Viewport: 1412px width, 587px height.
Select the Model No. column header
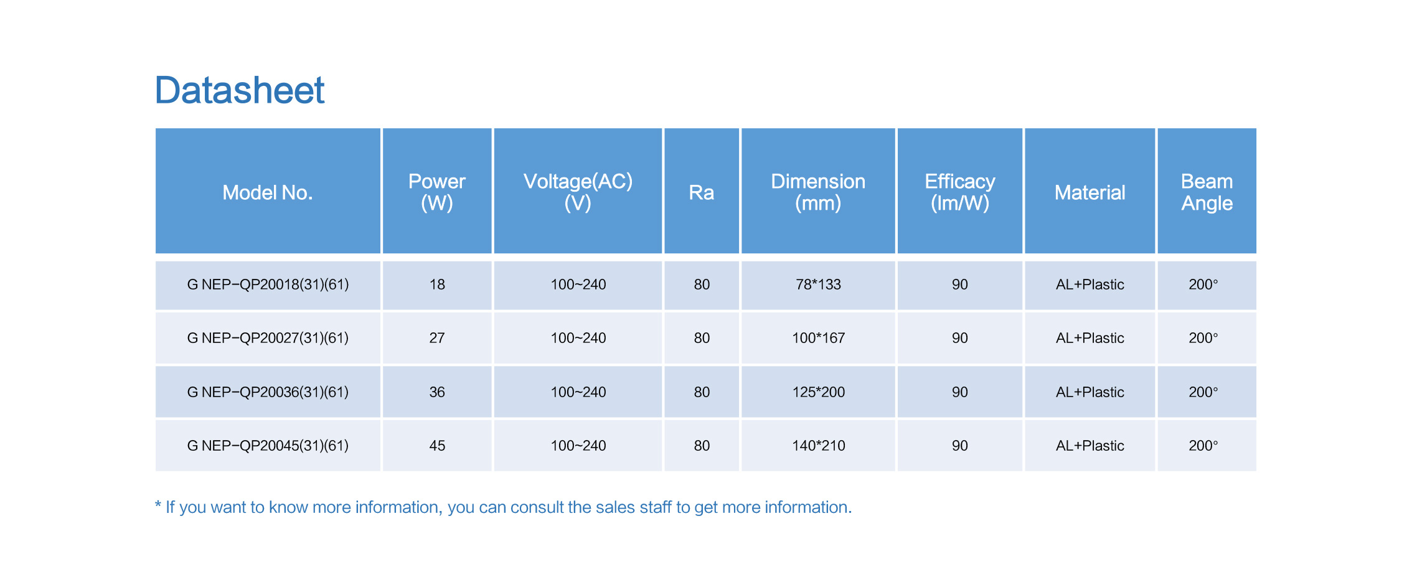[x=268, y=192]
